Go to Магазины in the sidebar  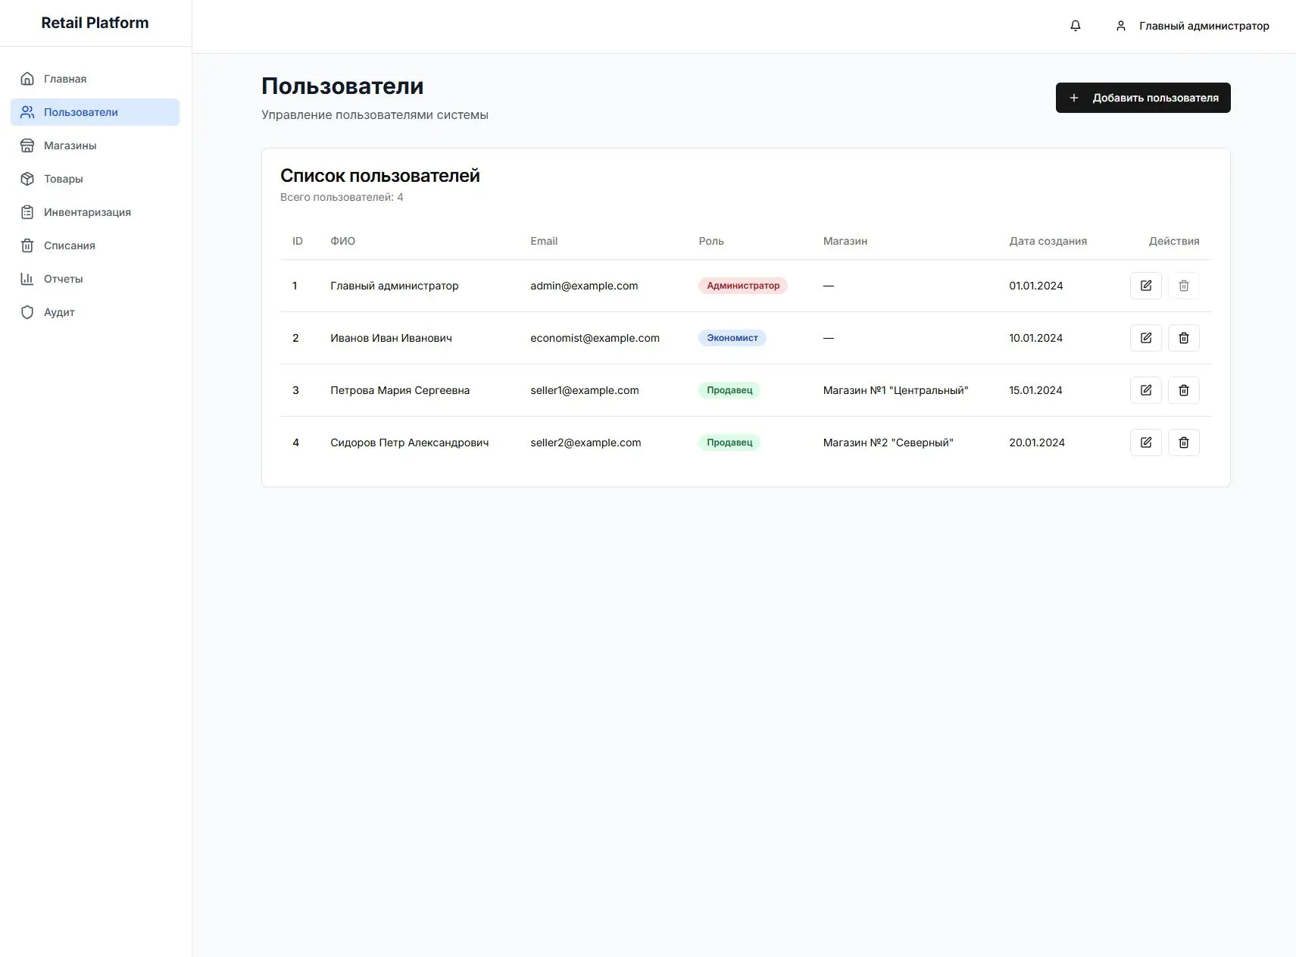coord(70,145)
